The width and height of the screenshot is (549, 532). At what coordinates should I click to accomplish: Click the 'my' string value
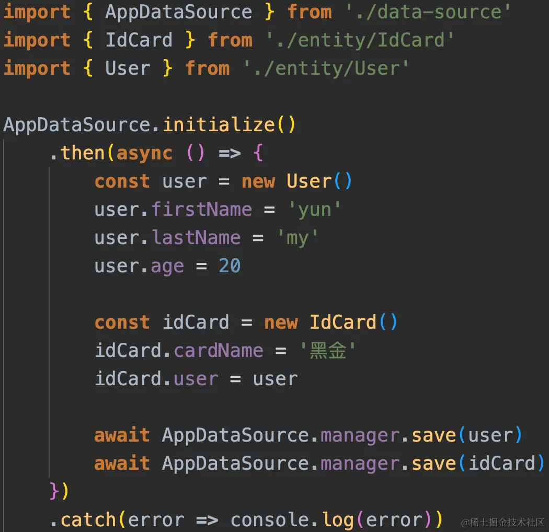tap(298, 238)
